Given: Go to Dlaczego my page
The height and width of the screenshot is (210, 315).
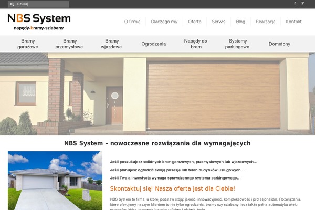Looking at the screenshot, I should pyautogui.click(x=164, y=22).
